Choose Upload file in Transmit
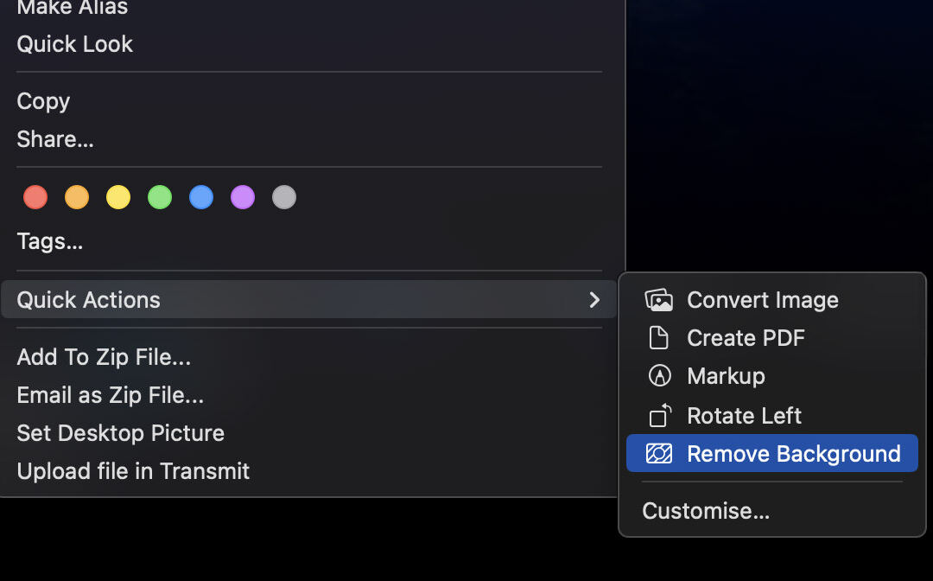This screenshot has height=581, width=933. coord(133,471)
